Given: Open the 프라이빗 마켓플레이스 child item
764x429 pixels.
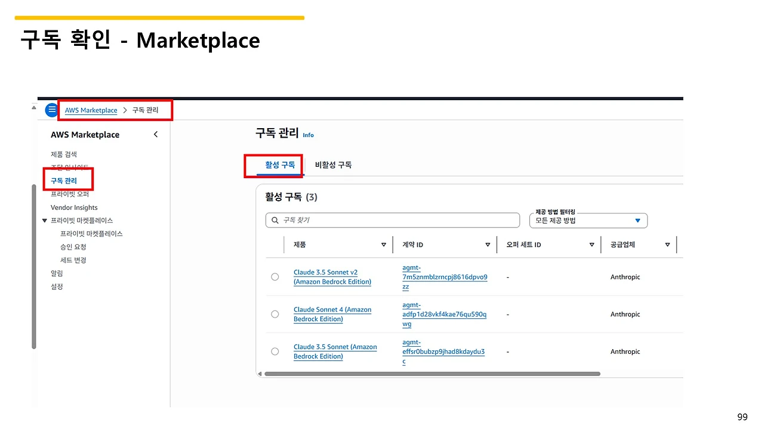Looking at the screenshot, I should click(x=91, y=234).
